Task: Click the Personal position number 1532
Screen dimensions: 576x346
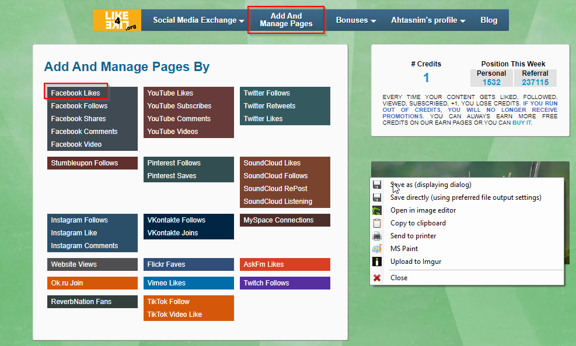Action: point(491,83)
